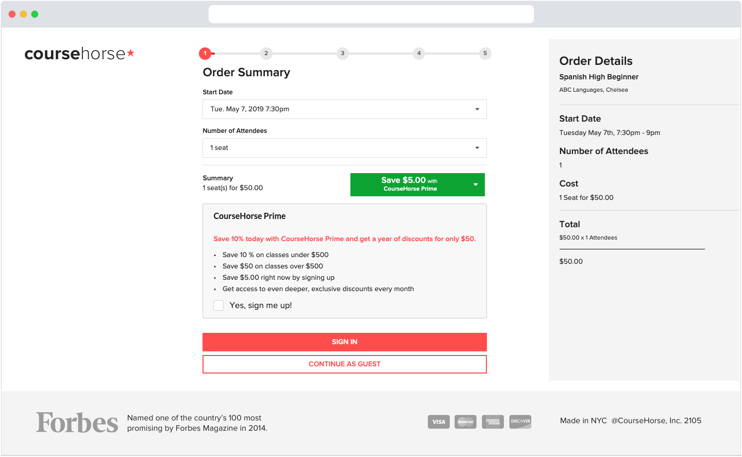Click the browser address bar
742x457 pixels.
371,14
